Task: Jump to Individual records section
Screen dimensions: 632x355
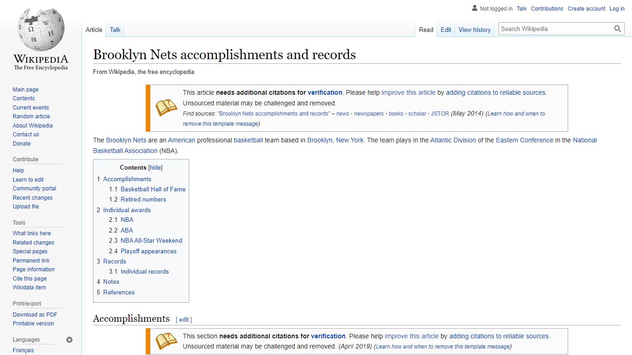Action: point(145,271)
